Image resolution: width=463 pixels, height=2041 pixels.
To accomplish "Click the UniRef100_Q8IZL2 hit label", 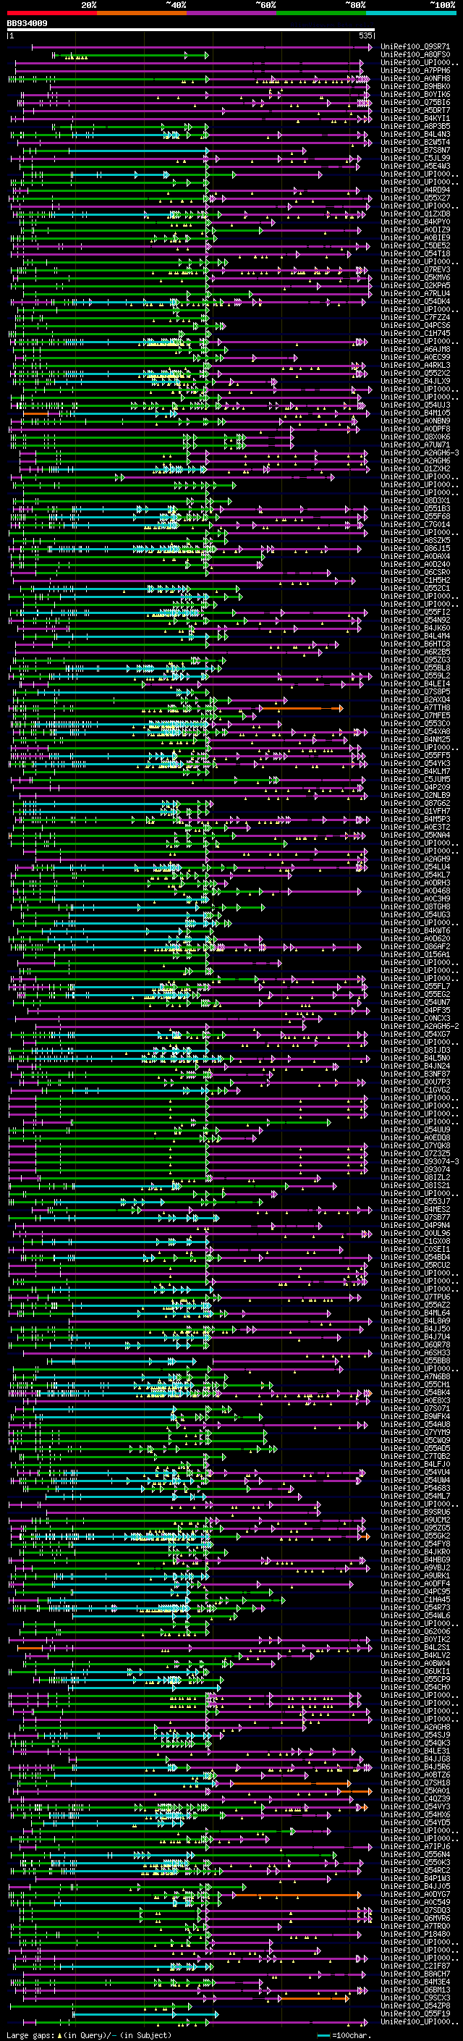I will coord(415,1177).
